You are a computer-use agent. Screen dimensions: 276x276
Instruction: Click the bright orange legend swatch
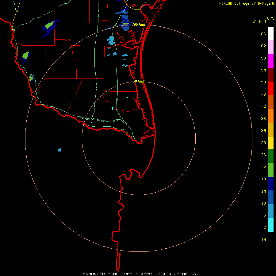tap(271, 116)
